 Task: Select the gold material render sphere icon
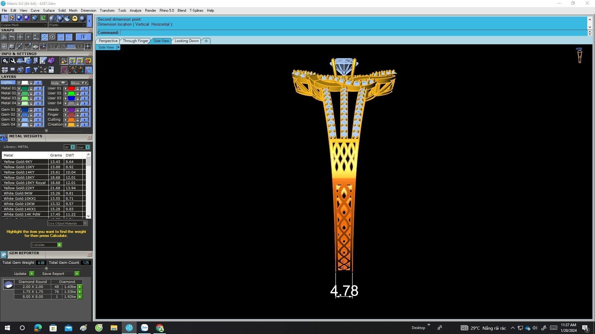(75, 18)
